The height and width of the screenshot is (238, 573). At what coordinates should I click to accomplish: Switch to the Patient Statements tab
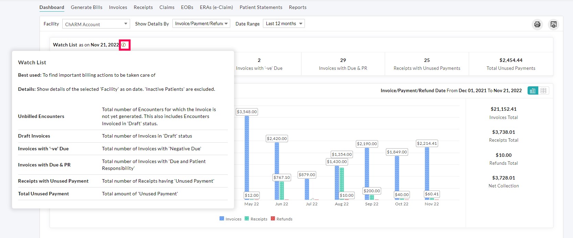[x=261, y=7]
